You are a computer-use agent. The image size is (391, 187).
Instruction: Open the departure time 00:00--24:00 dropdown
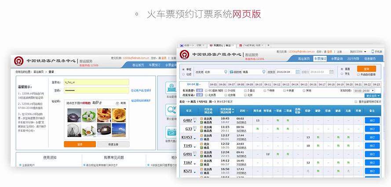tap(364, 91)
